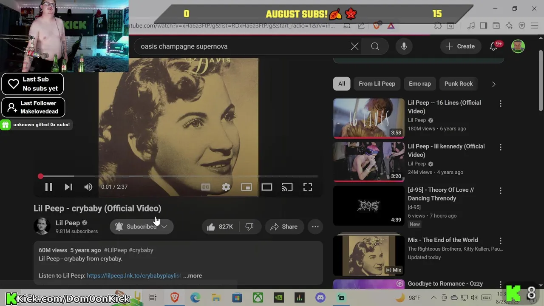Open the Theory Of Love video title
Viewport: 544px width, 306px height.
tap(441, 194)
